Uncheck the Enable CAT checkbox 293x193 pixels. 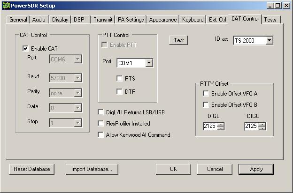(x=25, y=48)
